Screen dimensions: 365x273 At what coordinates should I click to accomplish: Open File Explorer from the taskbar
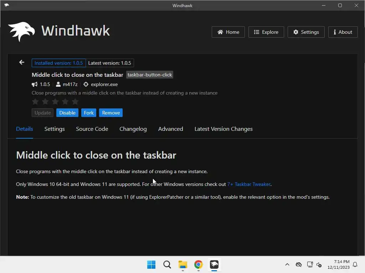coord(183,264)
